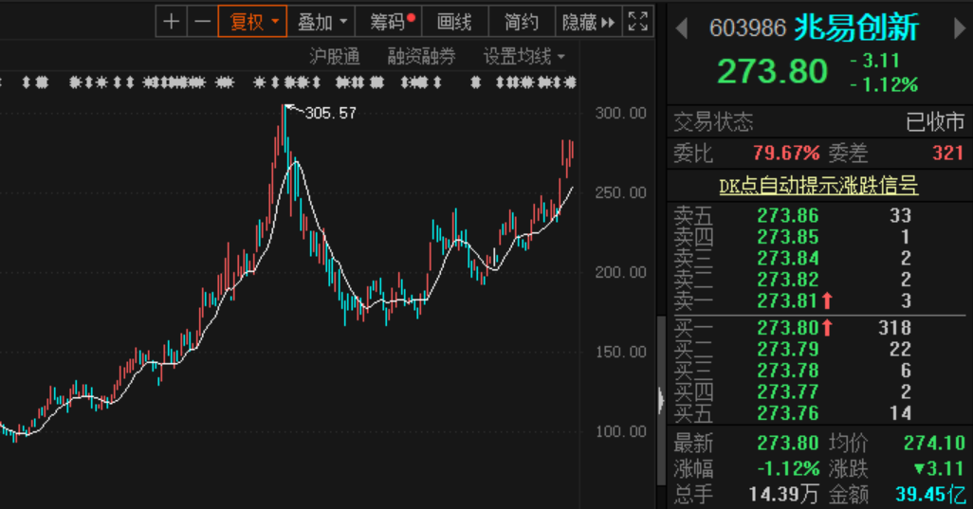The image size is (973, 509).
Task: Select the 融资融券 tab
Action: 421,57
